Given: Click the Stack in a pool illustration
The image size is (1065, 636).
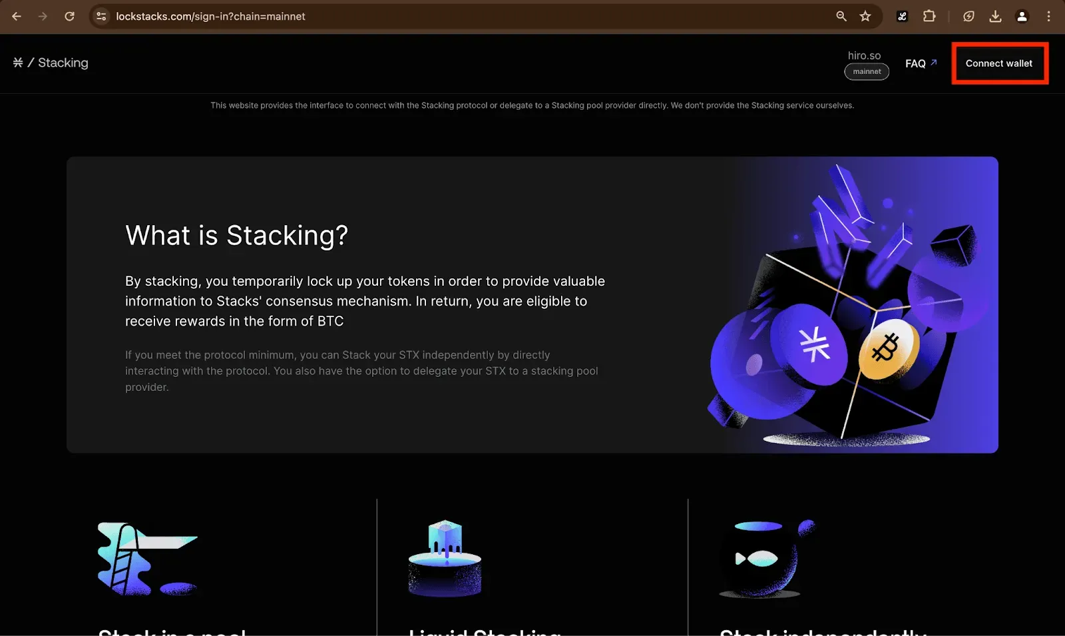Looking at the screenshot, I should [147, 558].
